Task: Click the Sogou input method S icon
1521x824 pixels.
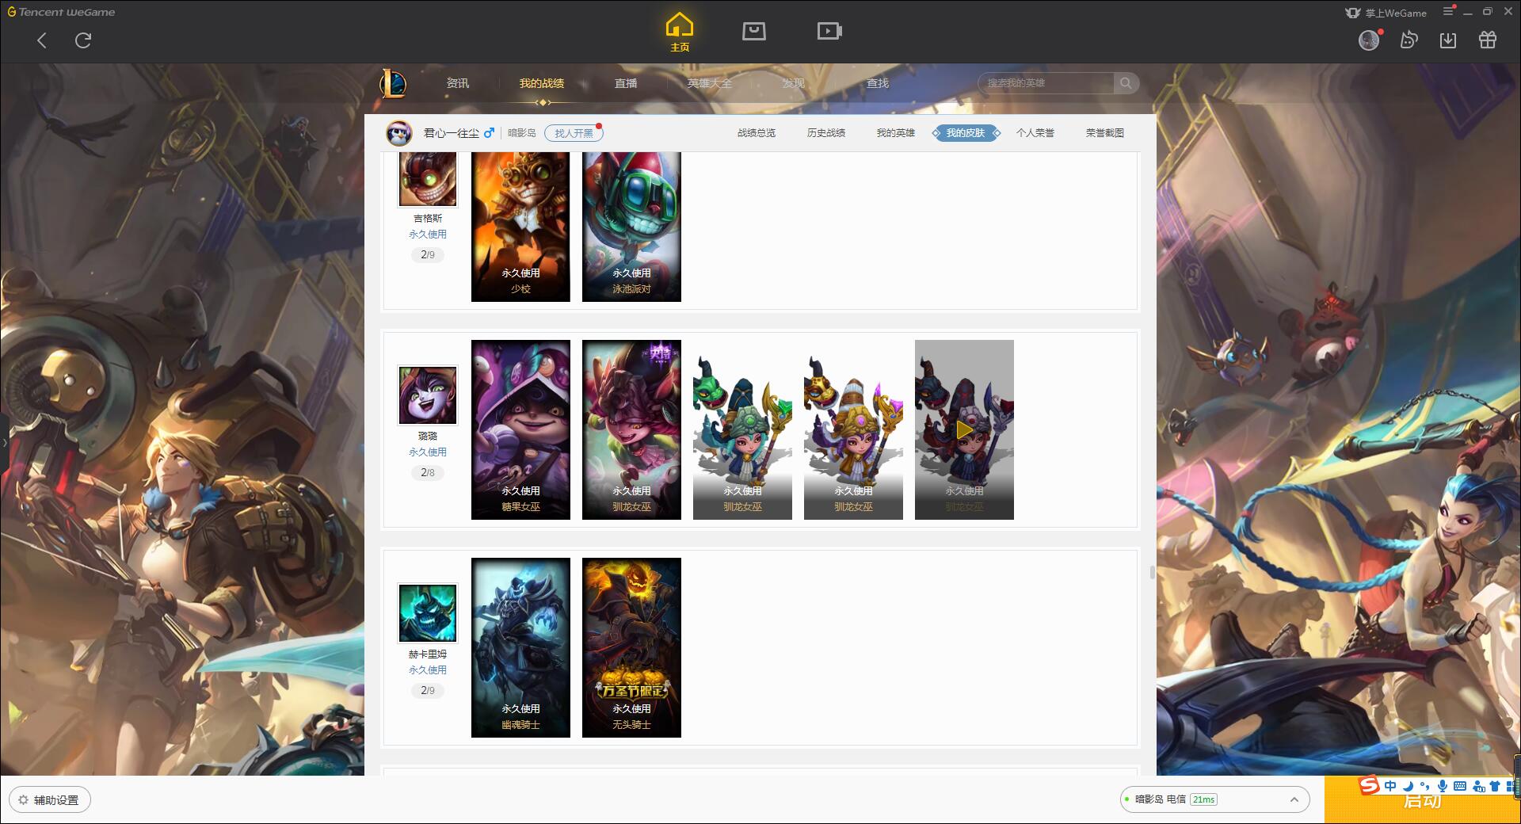Action: 1369,785
